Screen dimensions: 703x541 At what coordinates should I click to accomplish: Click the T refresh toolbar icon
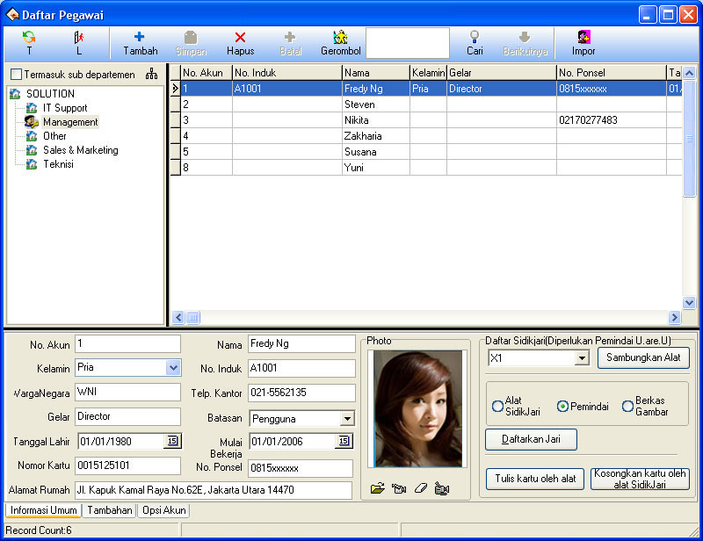point(29,38)
